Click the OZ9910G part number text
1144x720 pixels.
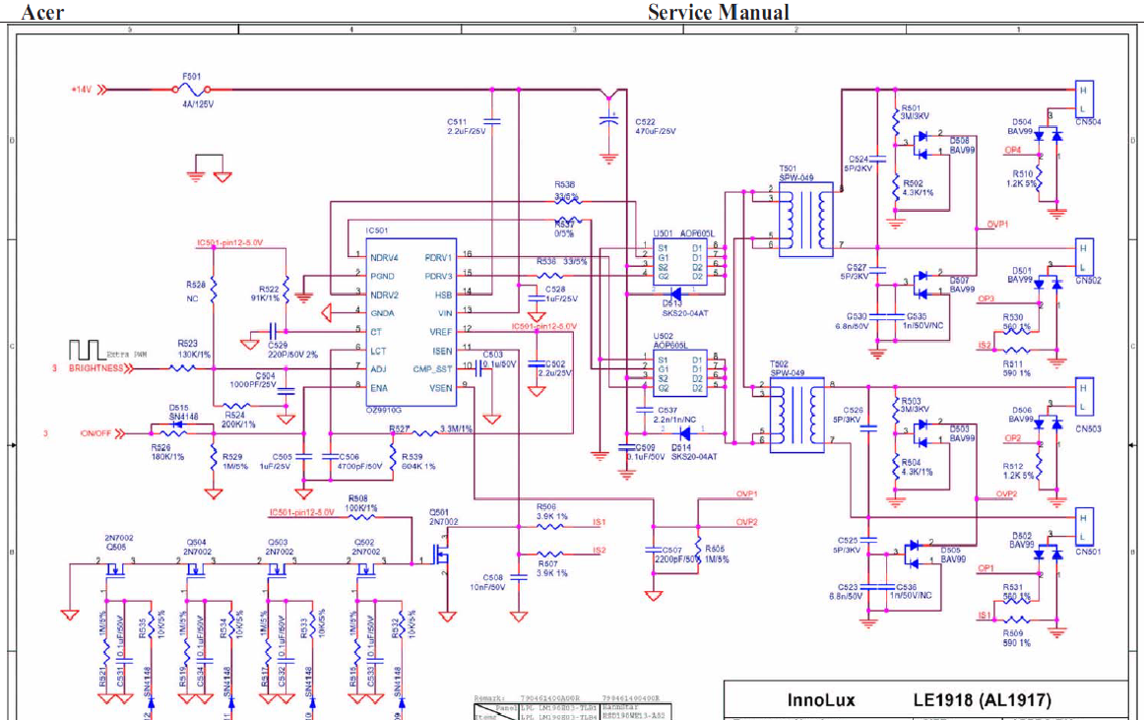pos(384,411)
